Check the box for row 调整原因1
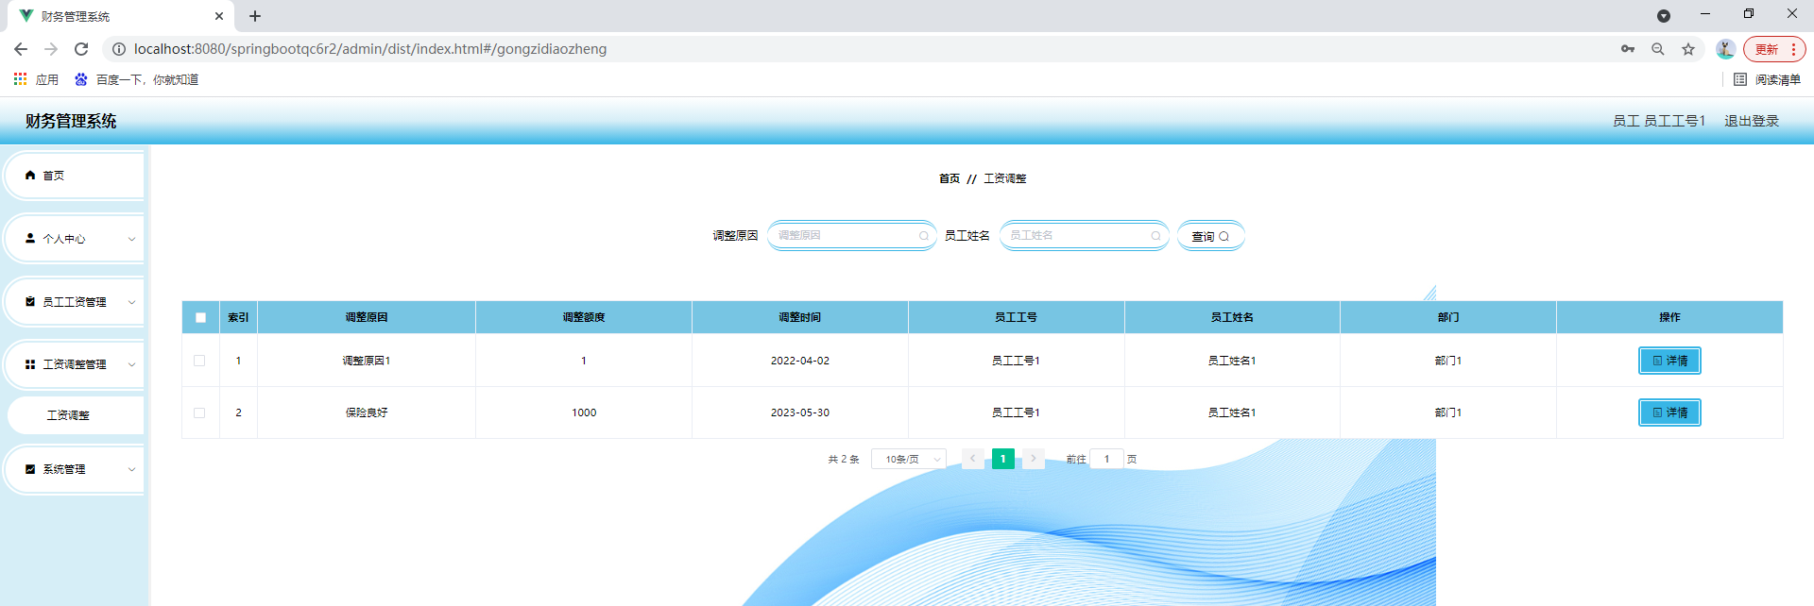1814x606 pixels. pyautogui.click(x=199, y=361)
